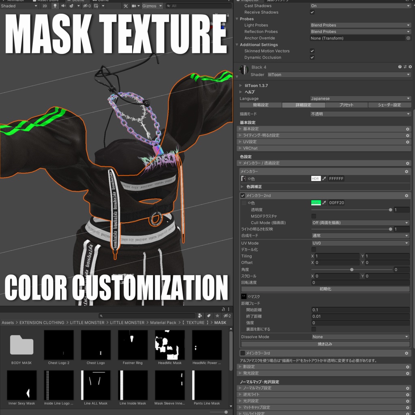415x415 pixels.
Task: Open Reflection Probes dropdown
Action: [360, 32]
